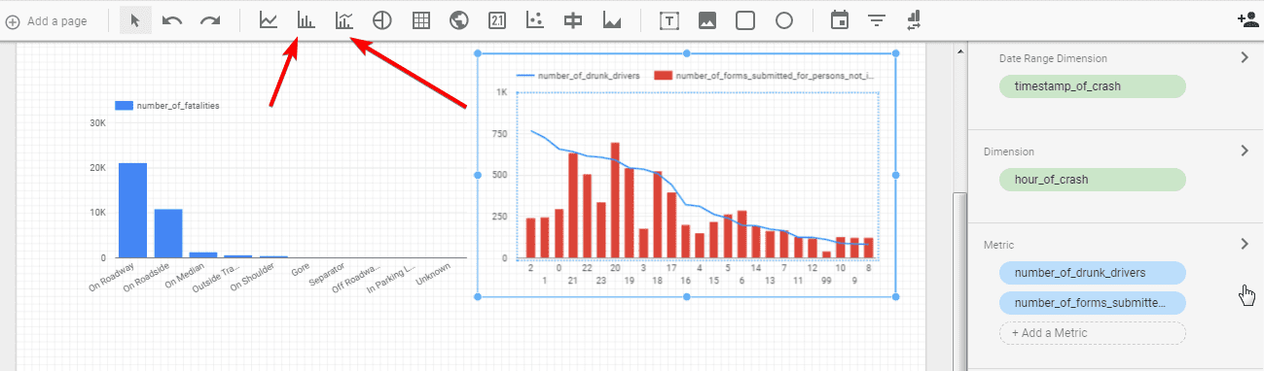Select the geo map chart tool
Viewport: 1264px width, 371px height.
pos(458,20)
